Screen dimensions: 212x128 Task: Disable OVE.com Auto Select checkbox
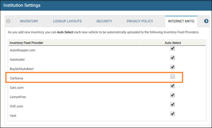click(173, 105)
